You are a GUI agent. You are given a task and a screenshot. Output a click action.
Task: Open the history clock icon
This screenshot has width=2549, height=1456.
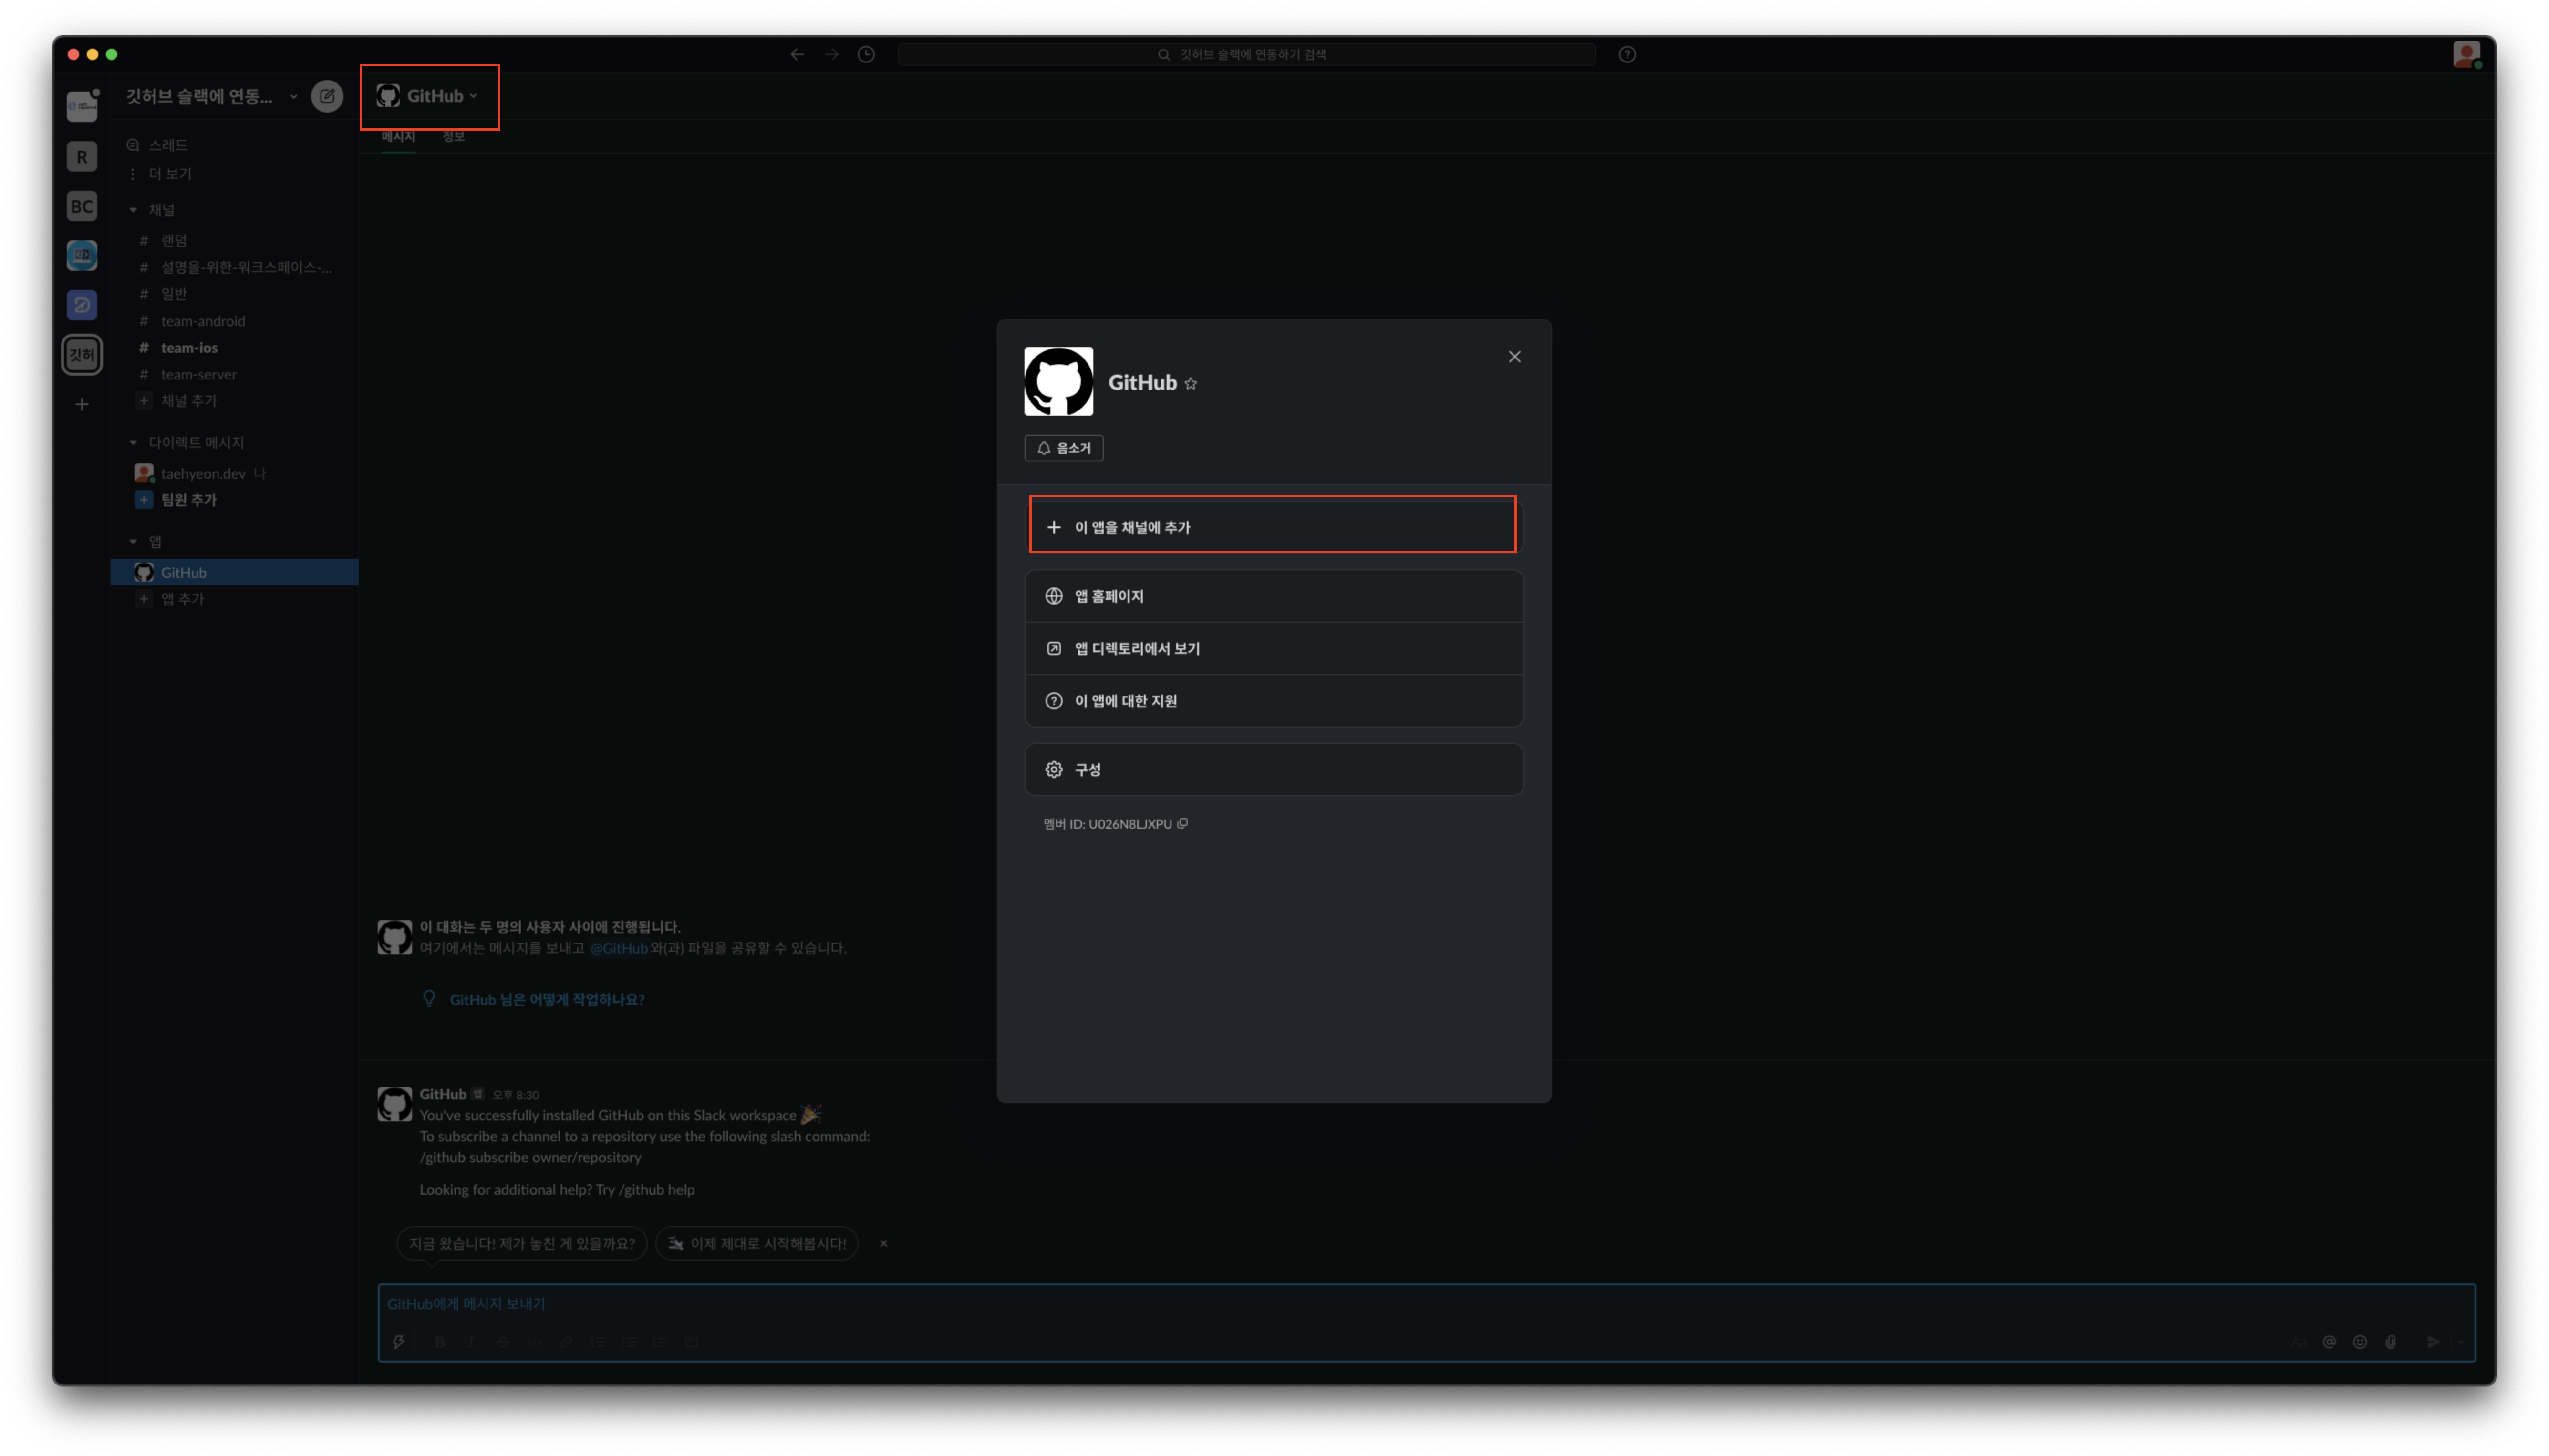866,54
